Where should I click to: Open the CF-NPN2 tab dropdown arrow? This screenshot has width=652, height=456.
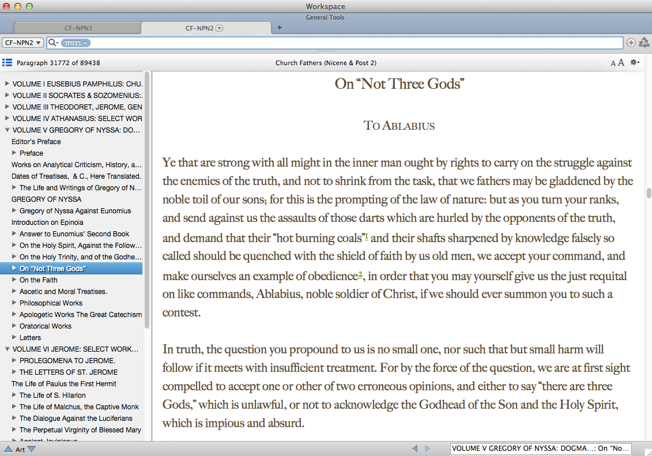[x=220, y=28]
